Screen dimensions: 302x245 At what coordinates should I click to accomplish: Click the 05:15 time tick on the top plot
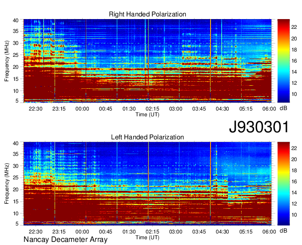(246, 109)
